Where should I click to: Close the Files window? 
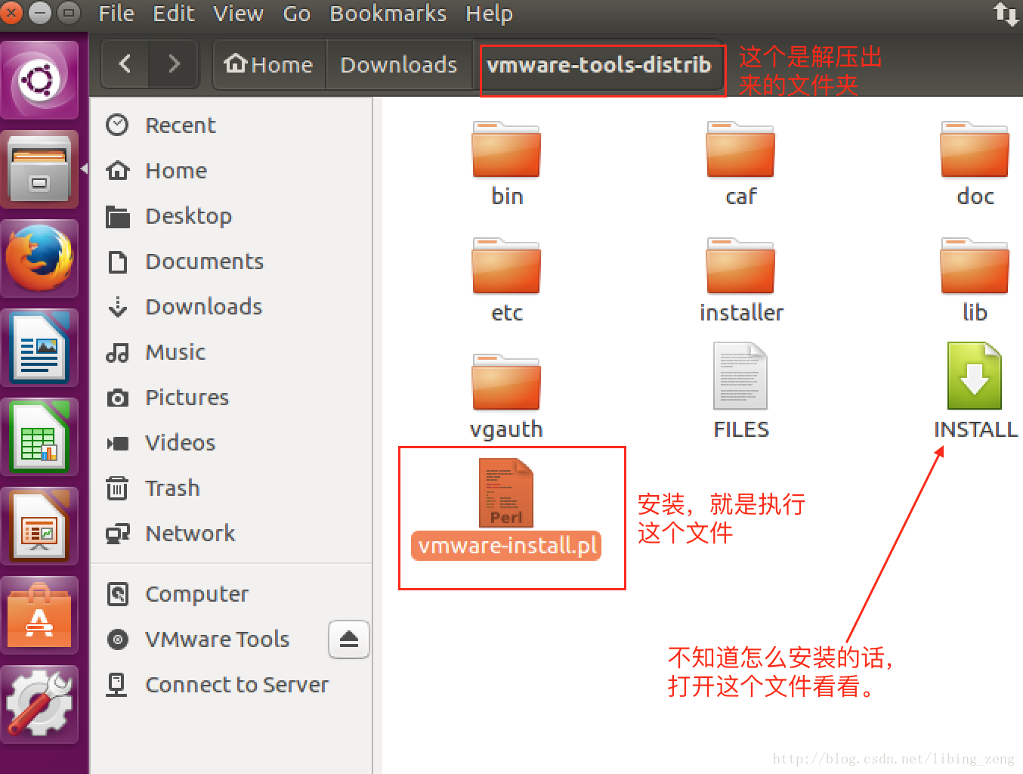click(11, 13)
